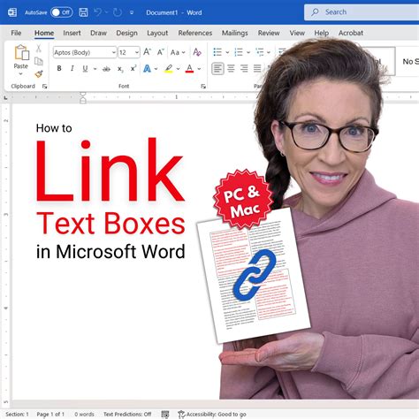Select Center paragraph alignment

[x=231, y=69]
